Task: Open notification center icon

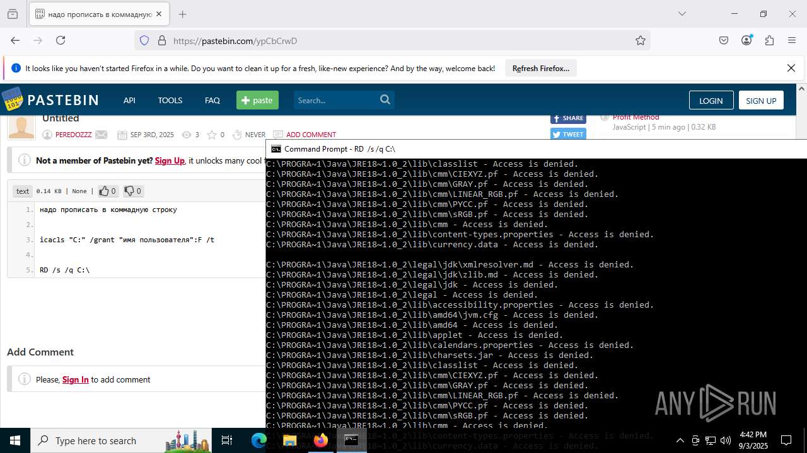Action: point(786,440)
